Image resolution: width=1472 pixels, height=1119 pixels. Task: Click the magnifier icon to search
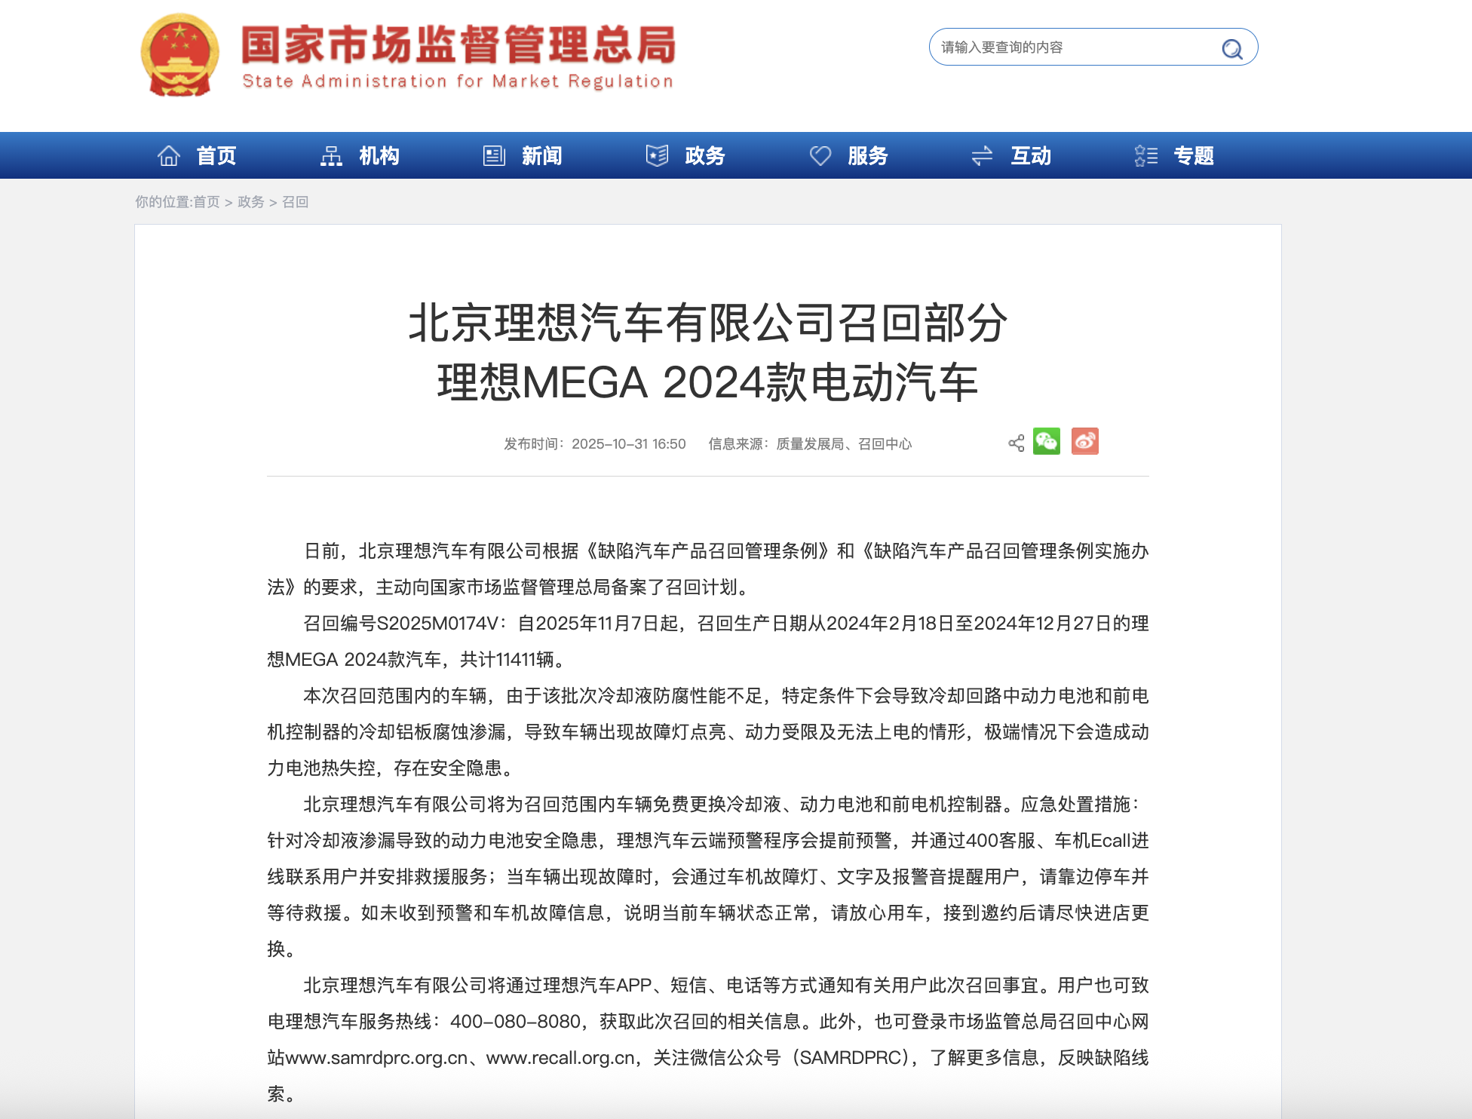pyautogui.click(x=1232, y=47)
